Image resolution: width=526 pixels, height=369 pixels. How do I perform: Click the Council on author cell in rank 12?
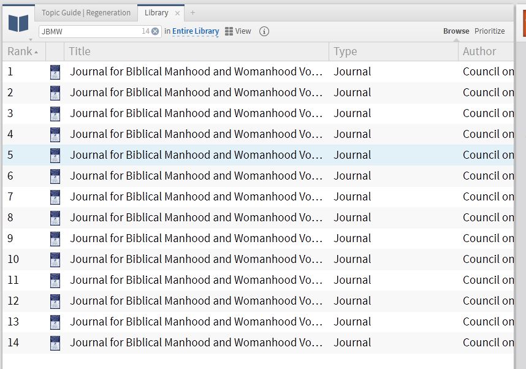488,300
